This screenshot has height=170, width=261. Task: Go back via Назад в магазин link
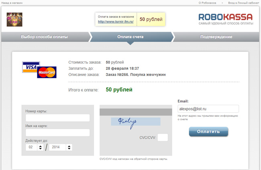tap(12, 3)
